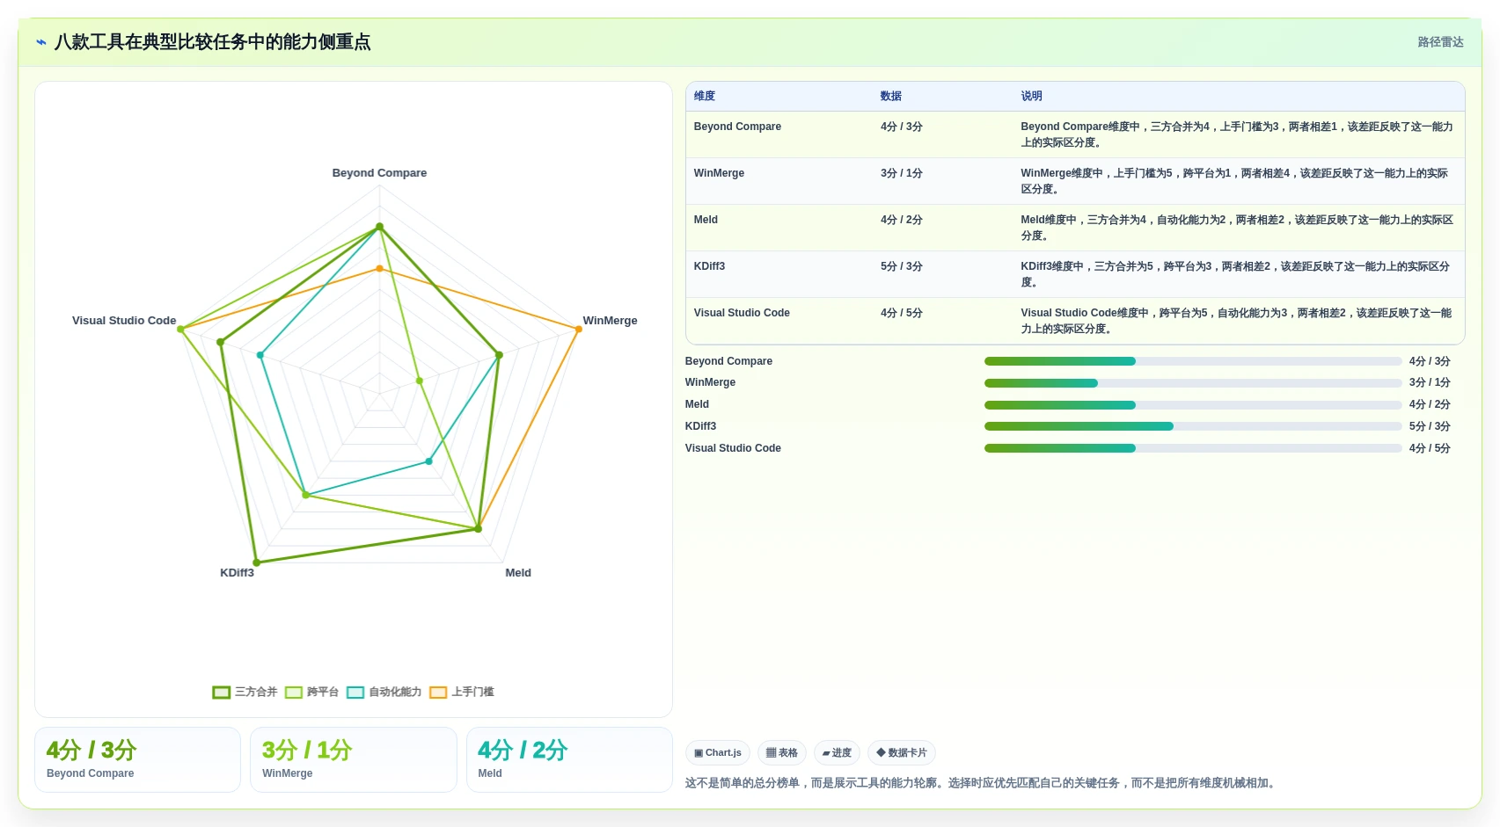This screenshot has width=1500, height=827.
Task: Open the Meld 4分 / 2分 card
Action: point(569,759)
